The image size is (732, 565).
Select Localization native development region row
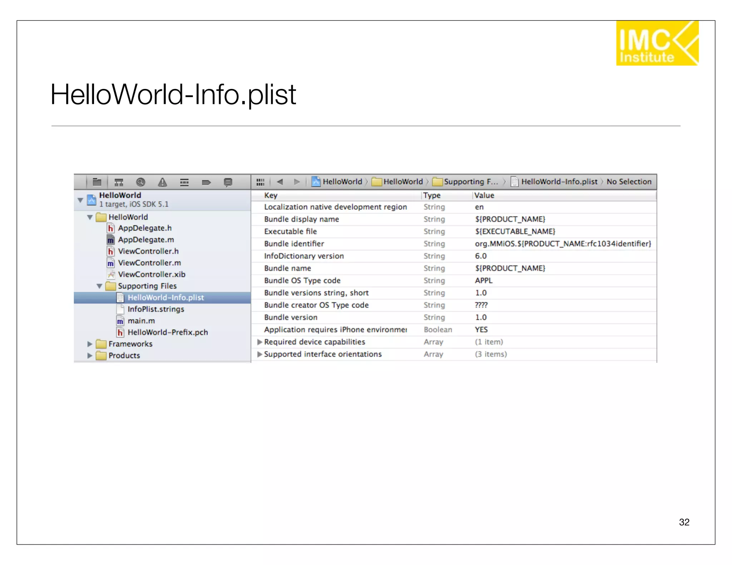click(x=454, y=207)
